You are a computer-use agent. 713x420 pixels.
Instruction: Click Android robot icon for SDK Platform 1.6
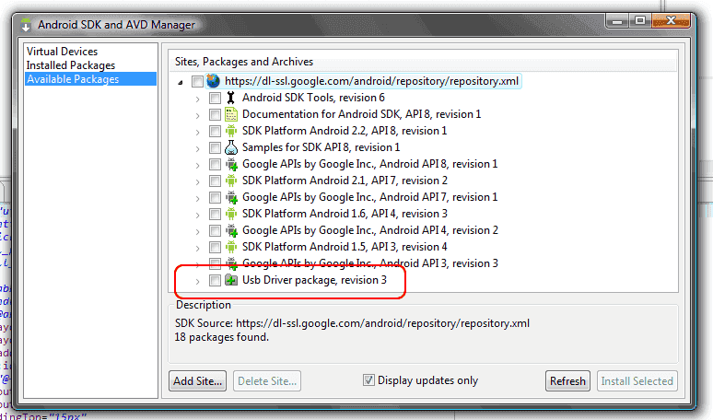[x=231, y=214]
